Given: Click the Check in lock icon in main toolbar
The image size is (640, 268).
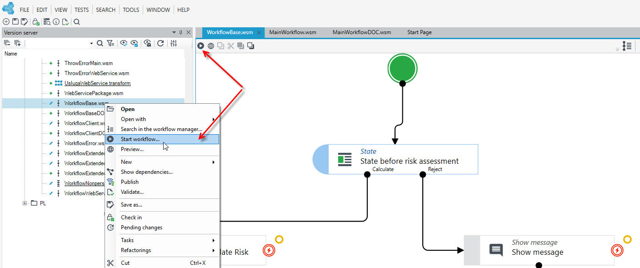Looking at the screenshot, I should point(36,21).
